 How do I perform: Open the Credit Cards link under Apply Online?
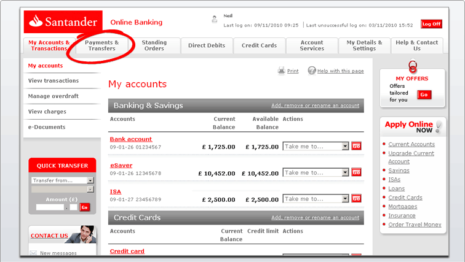[x=405, y=198]
